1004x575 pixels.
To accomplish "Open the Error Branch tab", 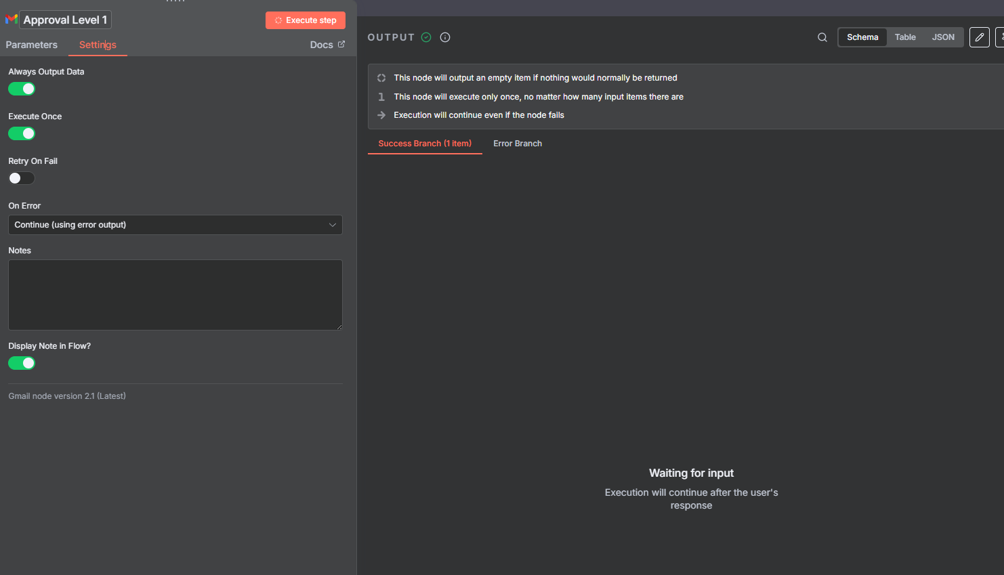I will pyautogui.click(x=518, y=144).
